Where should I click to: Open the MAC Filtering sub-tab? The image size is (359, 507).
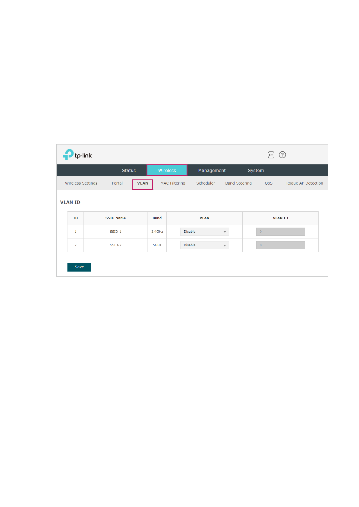point(173,183)
